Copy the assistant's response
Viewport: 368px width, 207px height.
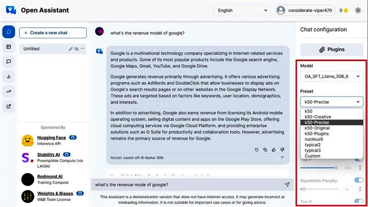[265, 150]
